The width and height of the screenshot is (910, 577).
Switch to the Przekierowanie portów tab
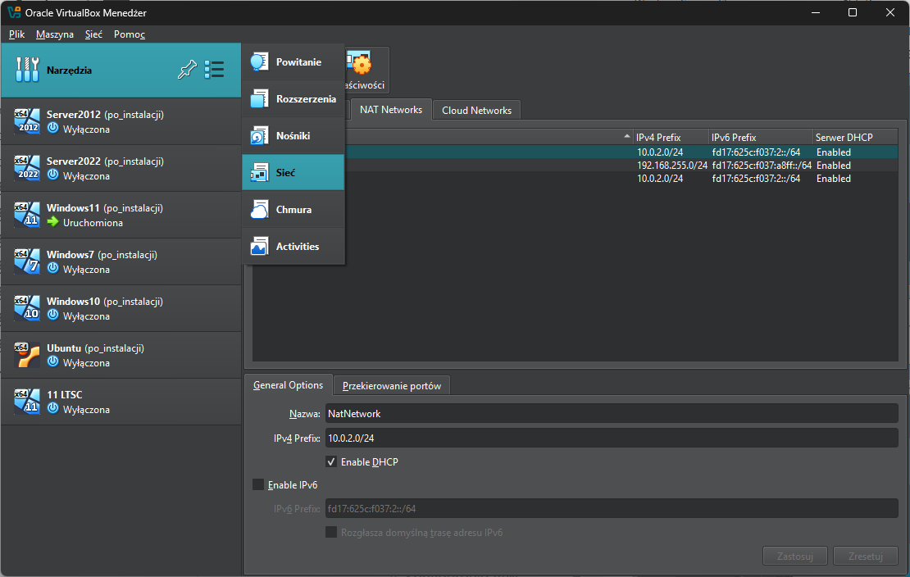[392, 386]
